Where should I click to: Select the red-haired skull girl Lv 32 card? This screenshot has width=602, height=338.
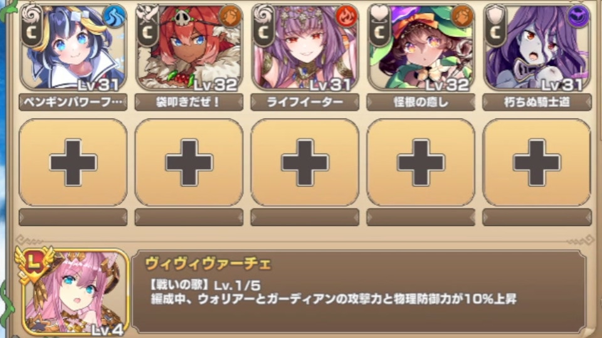[189, 47]
